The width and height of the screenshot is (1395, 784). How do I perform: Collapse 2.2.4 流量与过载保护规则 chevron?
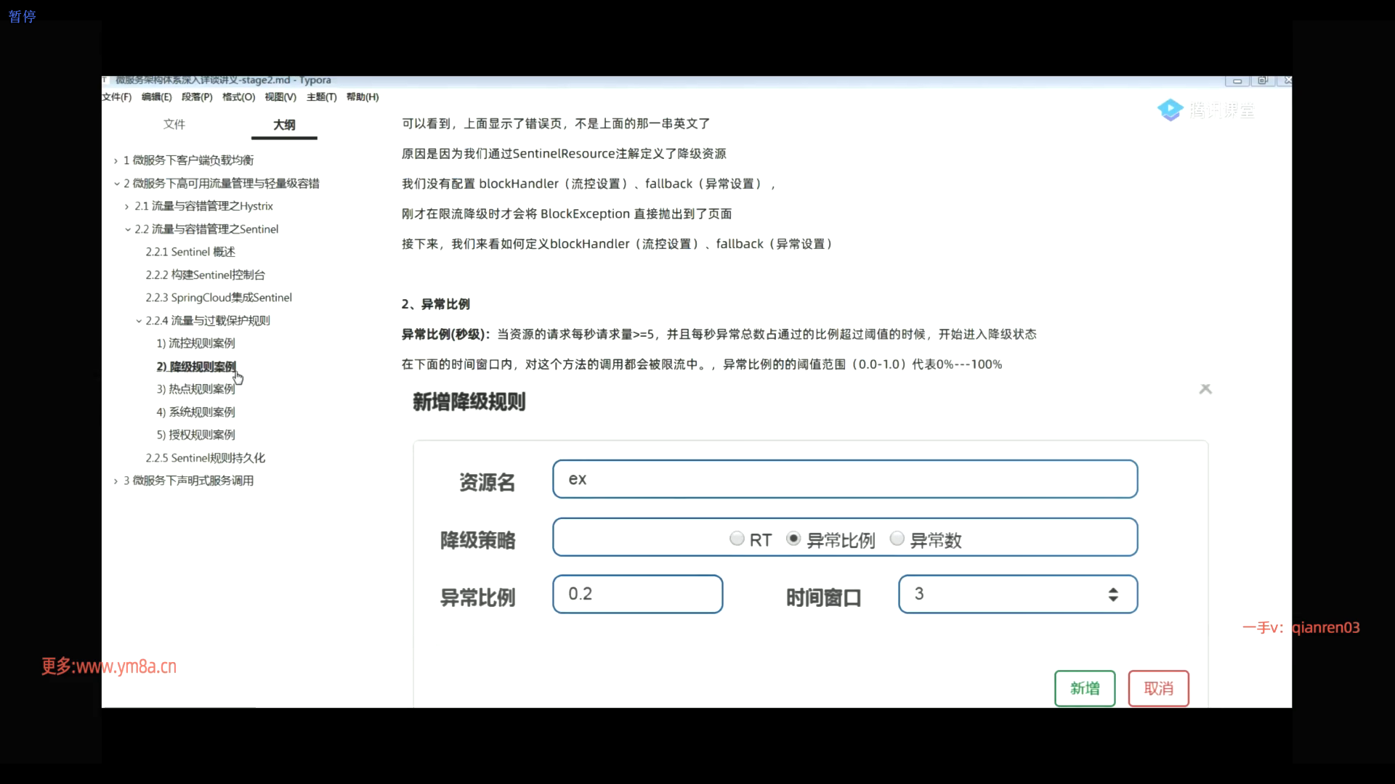tap(139, 321)
